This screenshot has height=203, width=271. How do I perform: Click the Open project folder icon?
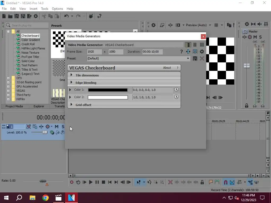pyautogui.click(x=10, y=16)
